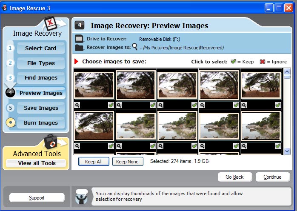The width and height of the screenshot is (297, 211).
Task: Click the thumbnail grid scrollbar thumb
Action: (287, 77)
